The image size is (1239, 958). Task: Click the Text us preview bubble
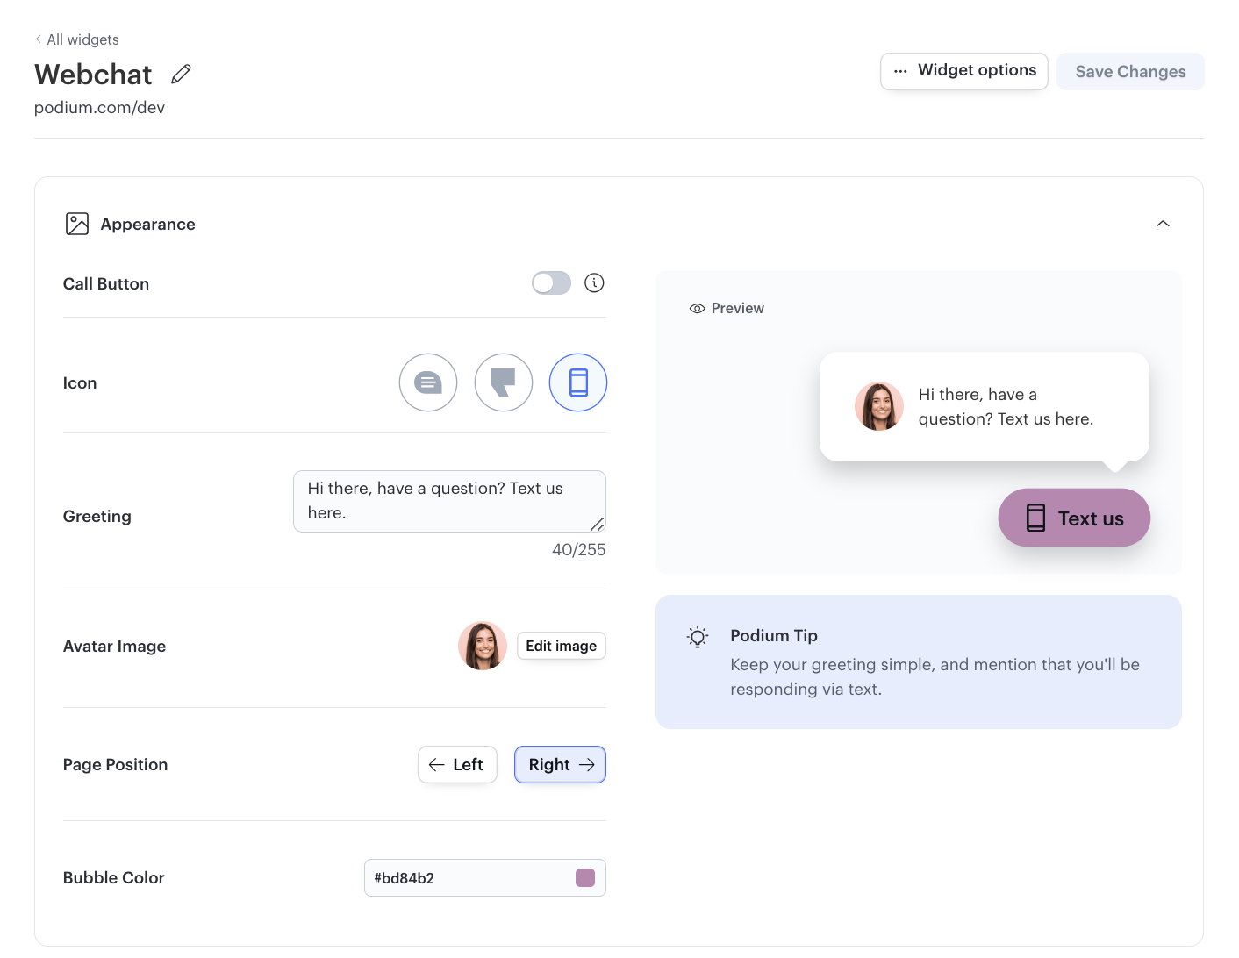pyautogui.click(x=1074, y=518)
